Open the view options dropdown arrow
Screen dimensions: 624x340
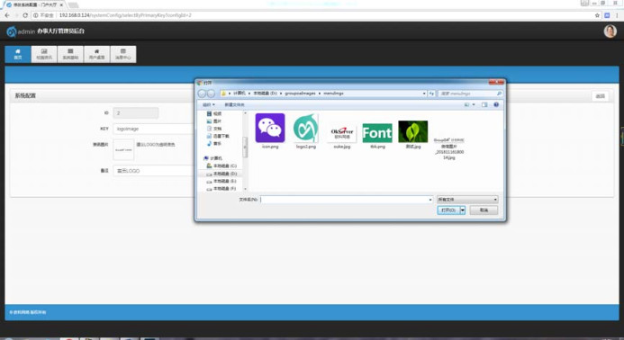(x=474, y=104)
